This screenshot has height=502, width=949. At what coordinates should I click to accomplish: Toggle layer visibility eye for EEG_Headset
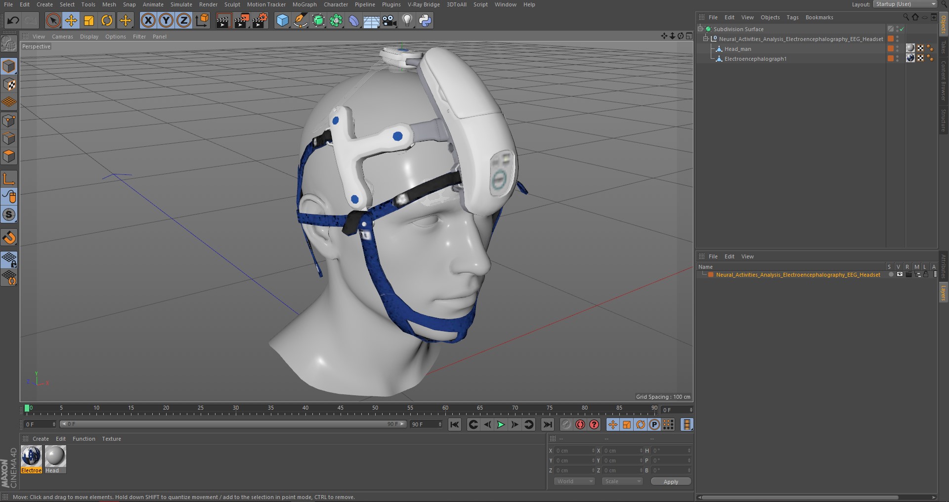tap(900, 275)
